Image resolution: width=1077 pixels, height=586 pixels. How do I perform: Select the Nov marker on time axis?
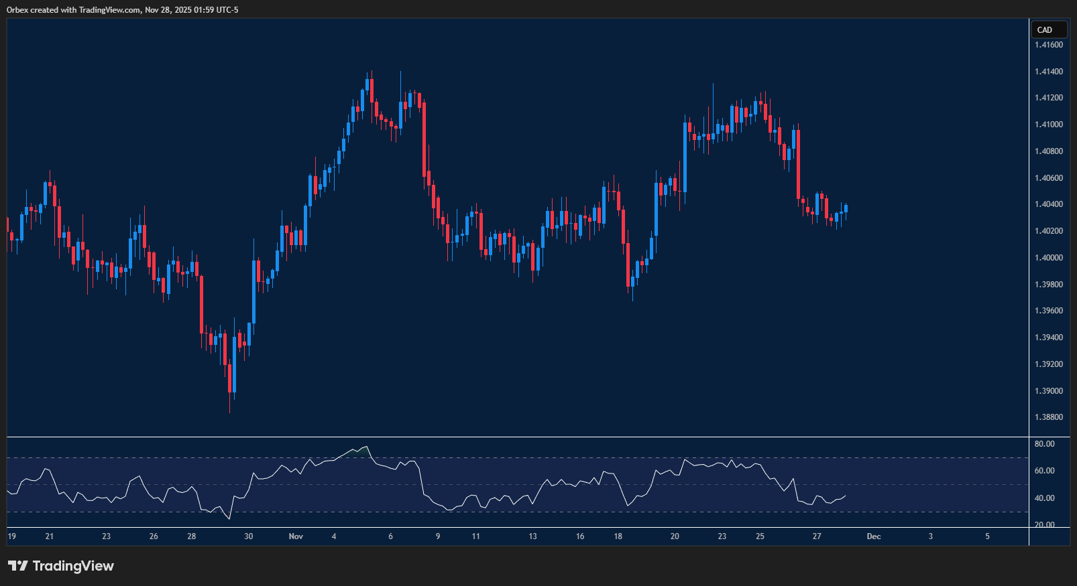[296, 536]
